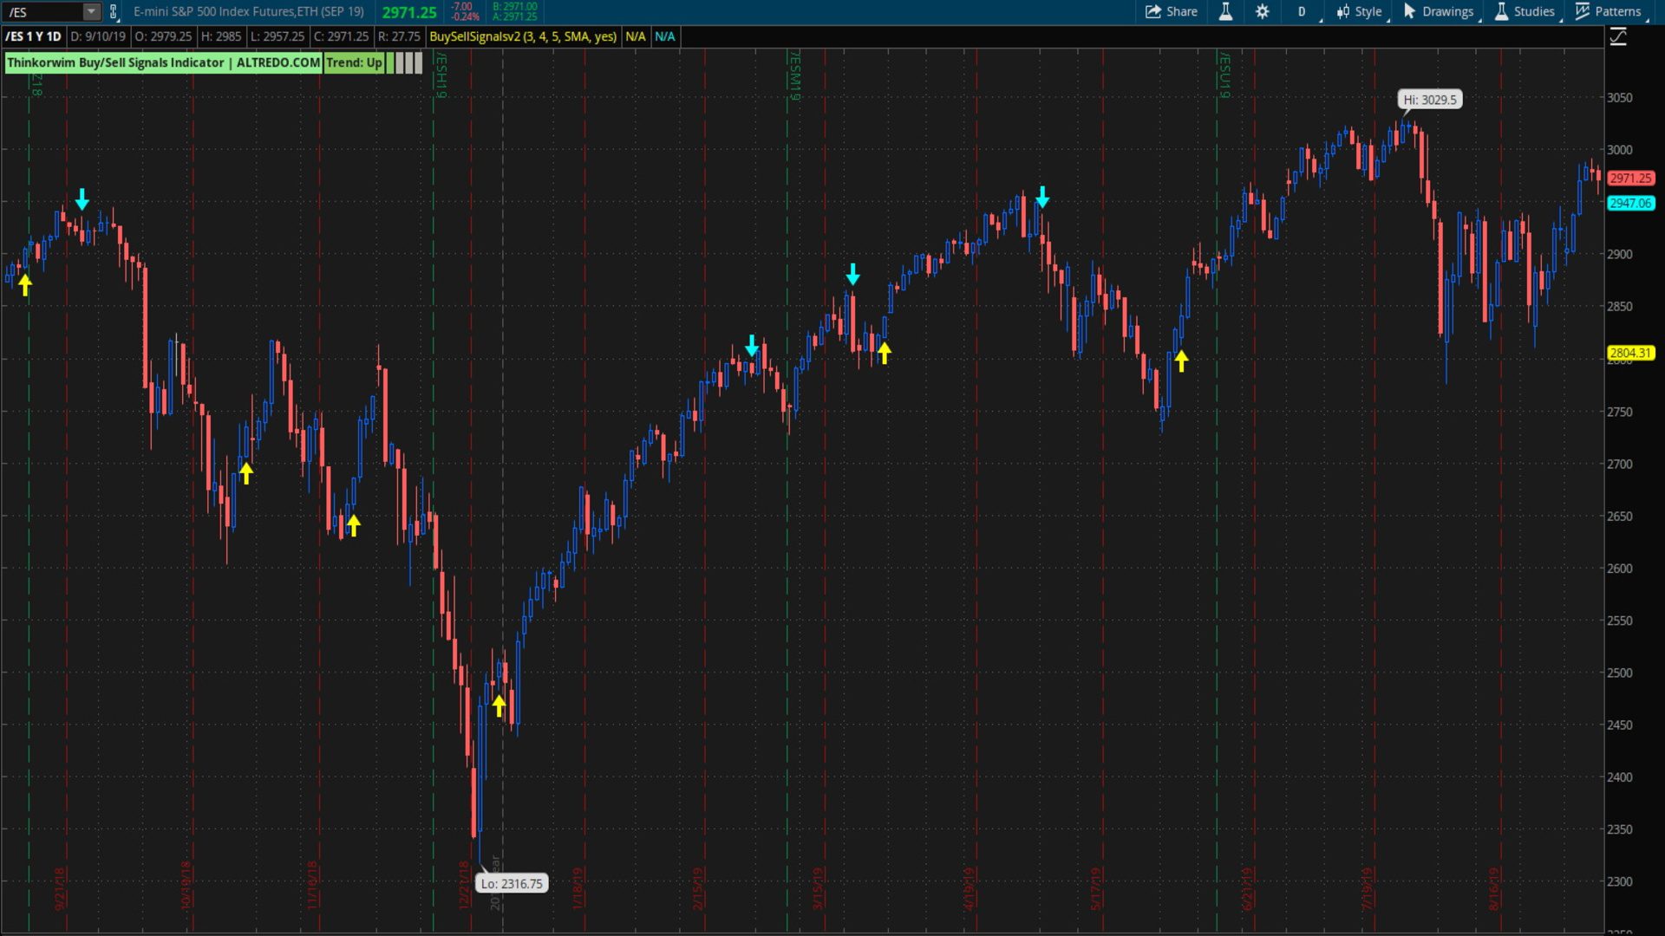Viewport: 1665px width, 936px height.
Task: Expand the instrument selector arrow
Action: coord(89,11)
